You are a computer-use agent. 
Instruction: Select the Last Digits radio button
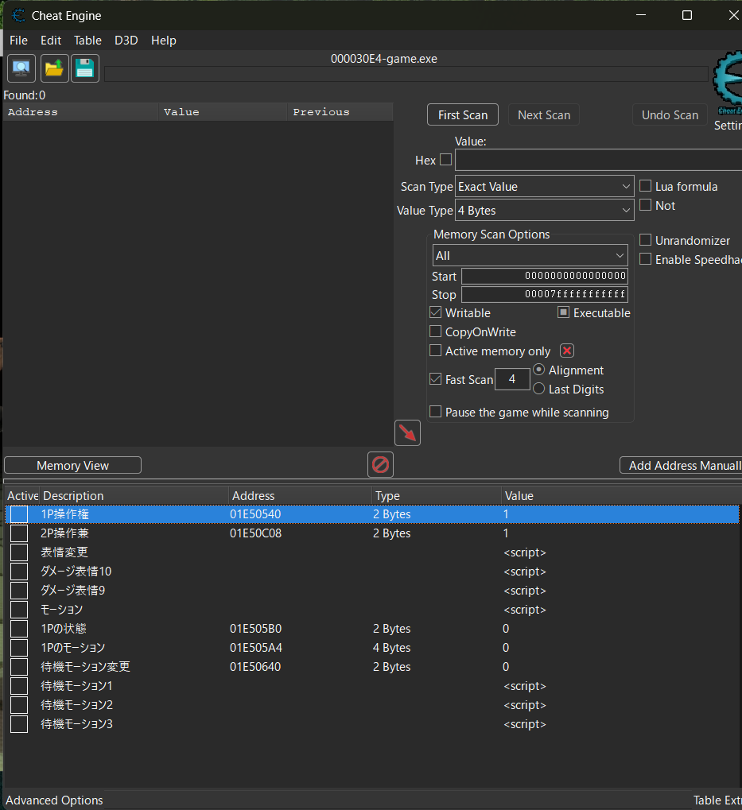[x=539, y=389]
